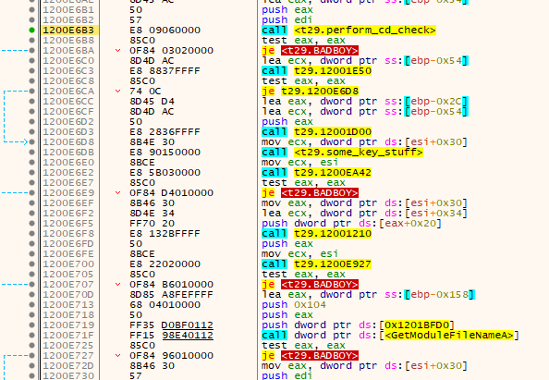Viewport: 549px width, 380px height.
Task: Select the call some_key_stuff instruction
Action: tap(342, 152)
